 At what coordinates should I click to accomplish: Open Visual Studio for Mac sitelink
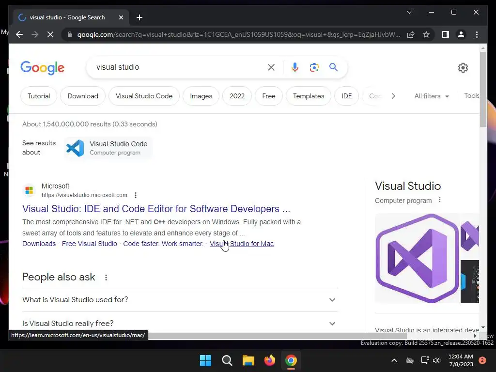(x=242, y=244)
